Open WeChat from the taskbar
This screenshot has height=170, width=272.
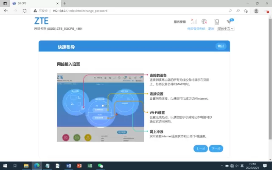(x=101, y=166)
